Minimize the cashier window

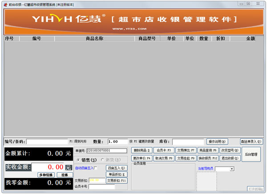242,4
